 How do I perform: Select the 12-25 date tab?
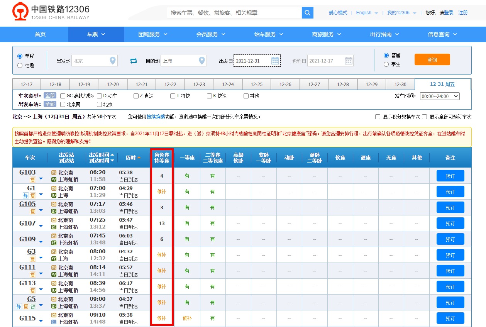(257, 84)
